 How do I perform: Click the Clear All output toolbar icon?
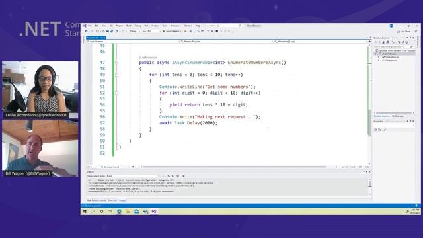point(178,176)
